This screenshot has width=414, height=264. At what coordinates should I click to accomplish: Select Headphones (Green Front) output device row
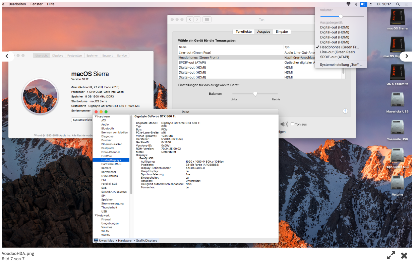[x=260, y=58]
